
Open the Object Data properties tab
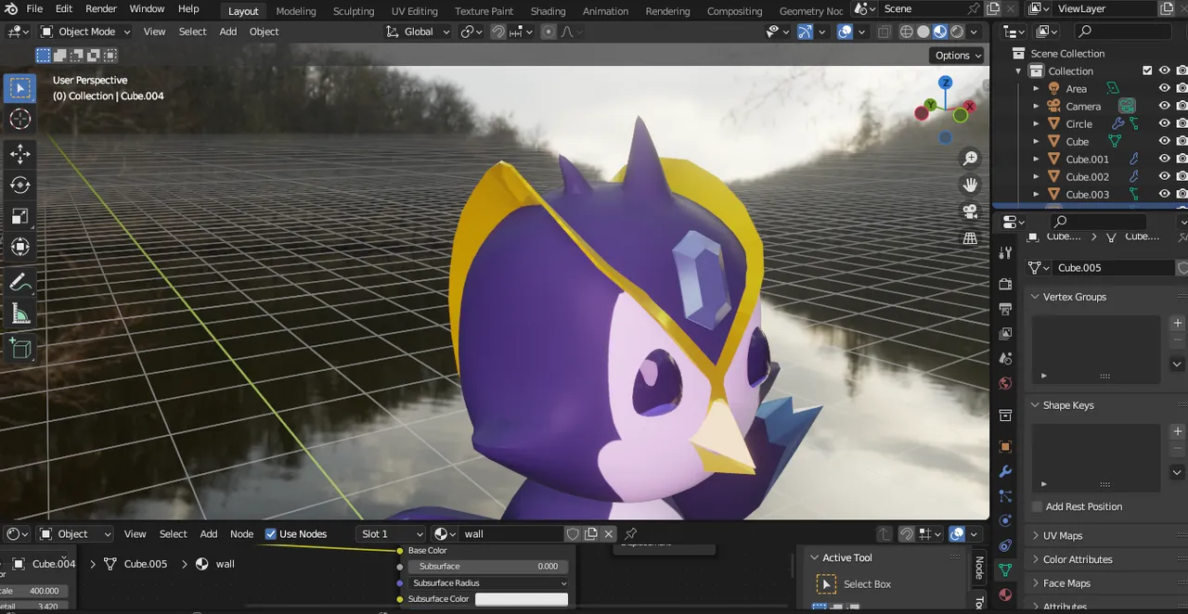pos(1005,570)
